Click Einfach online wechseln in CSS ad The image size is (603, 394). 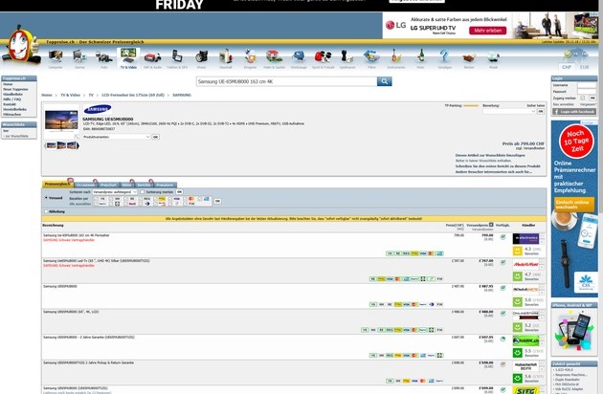click(574, 205)
